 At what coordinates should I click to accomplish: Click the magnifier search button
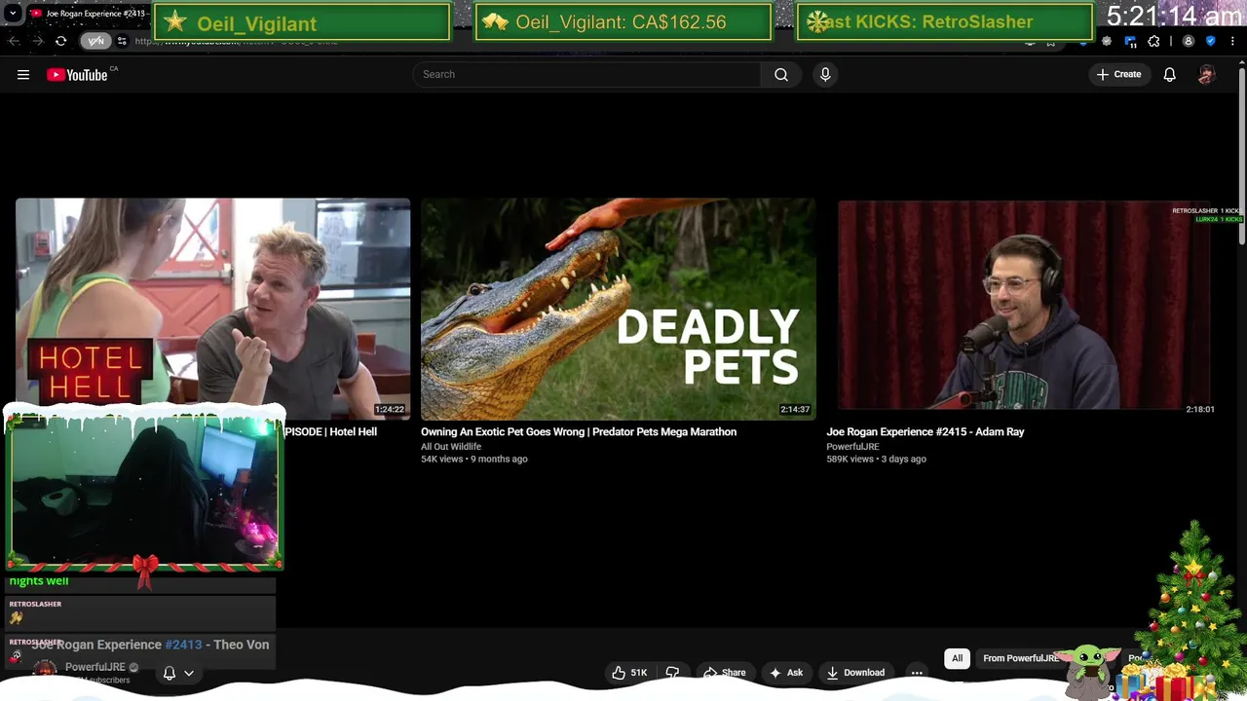point(781,75)
